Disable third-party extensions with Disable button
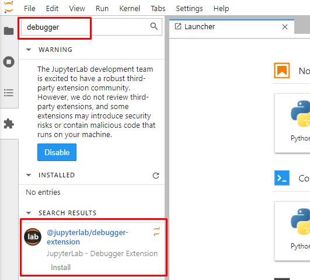 coord(57,152)
